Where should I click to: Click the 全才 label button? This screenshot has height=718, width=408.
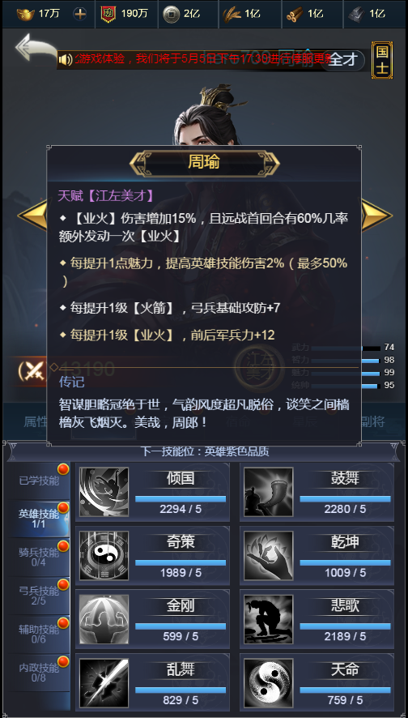(342, 60)
